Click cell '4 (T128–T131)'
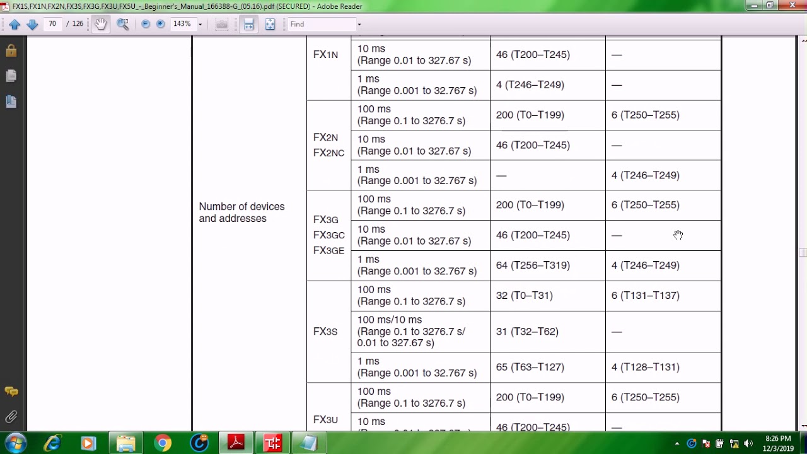 645,367
